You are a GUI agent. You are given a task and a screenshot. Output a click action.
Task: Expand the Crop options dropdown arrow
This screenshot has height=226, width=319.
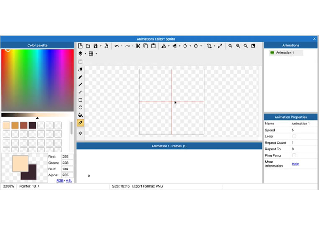pyautogui.click(x=214, y=46)
